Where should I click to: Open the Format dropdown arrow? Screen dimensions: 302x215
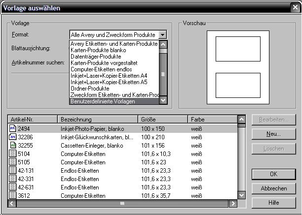(162, 35)
